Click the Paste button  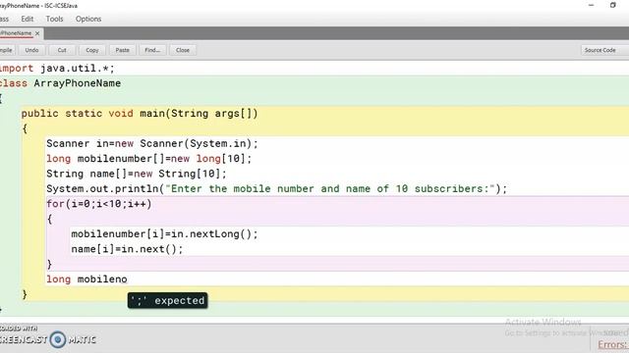tap(122, 50)
